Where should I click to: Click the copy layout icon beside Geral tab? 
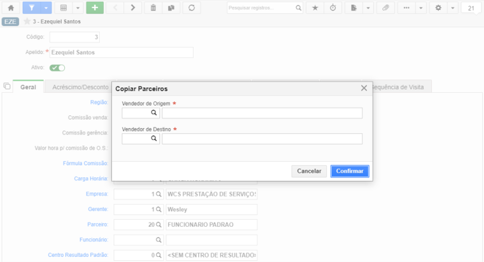coord(7,86)
